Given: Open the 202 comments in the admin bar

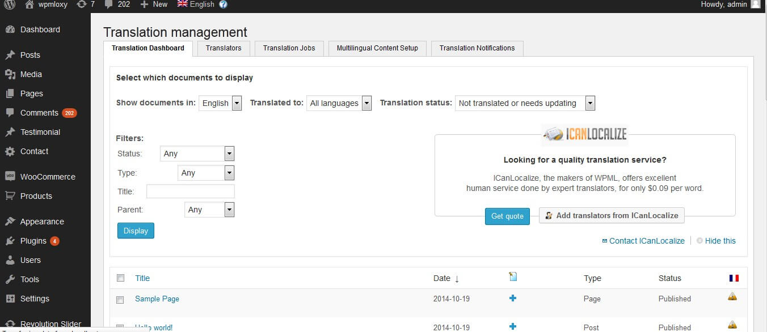Looking at the screenshot, I should coord(116,5).
